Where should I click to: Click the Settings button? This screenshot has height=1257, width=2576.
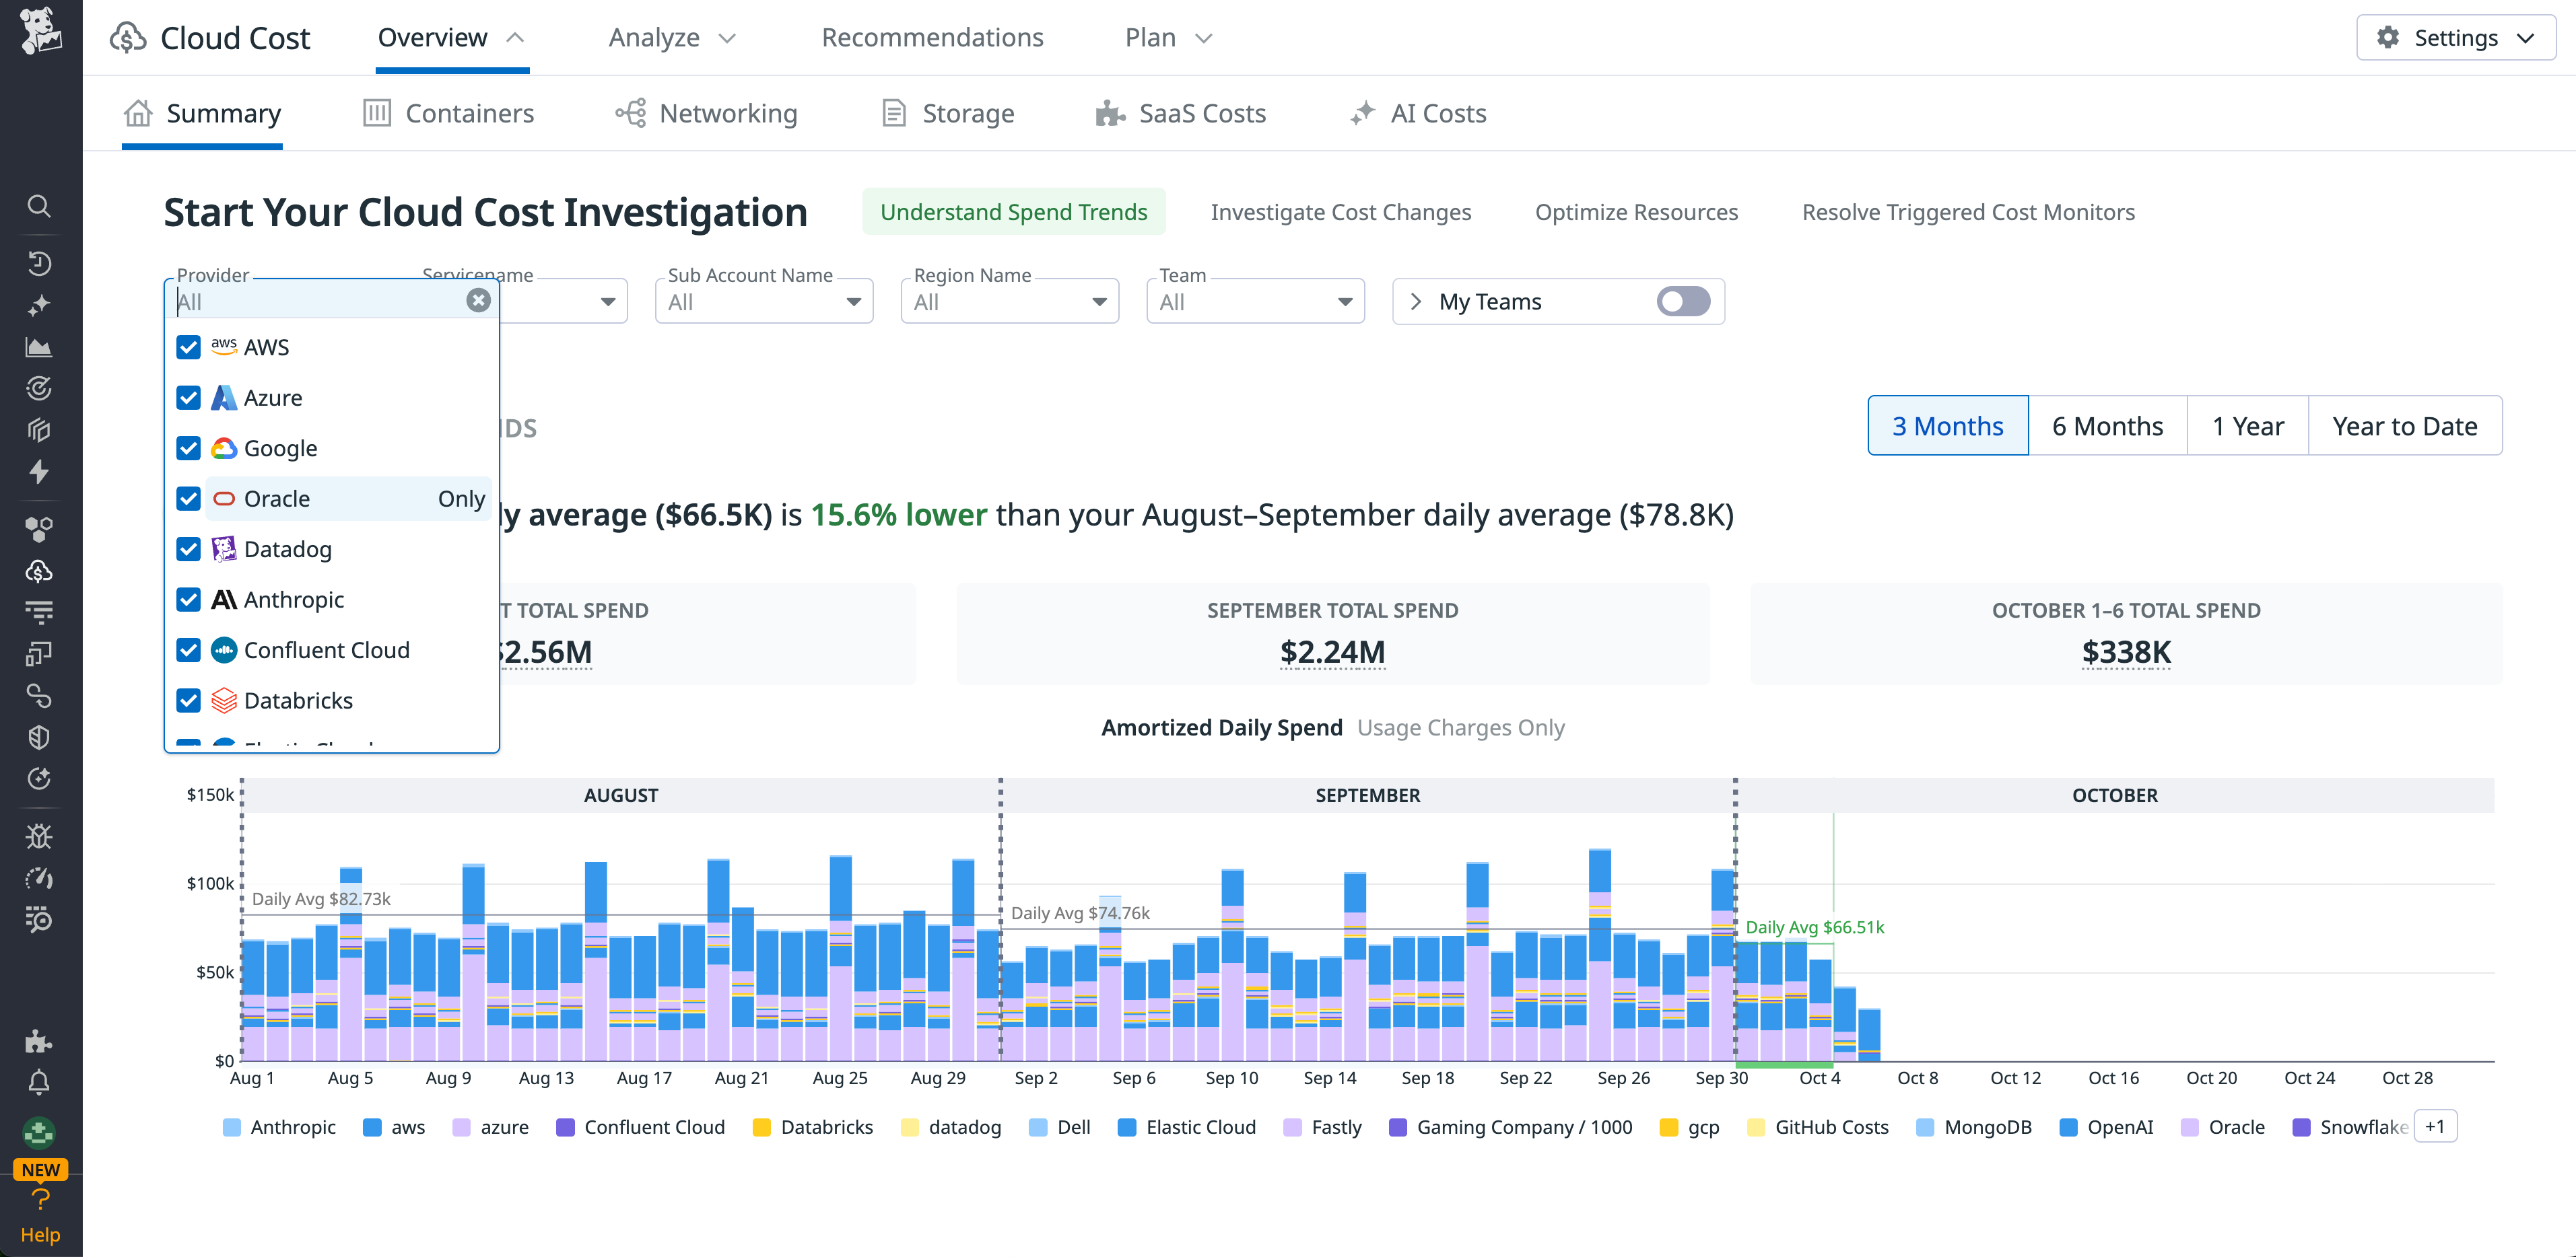(x=2455, y=37)
